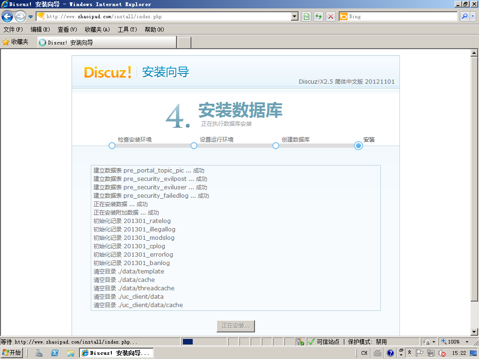Click the 检查安装环境 step circle

coord(112,146)
